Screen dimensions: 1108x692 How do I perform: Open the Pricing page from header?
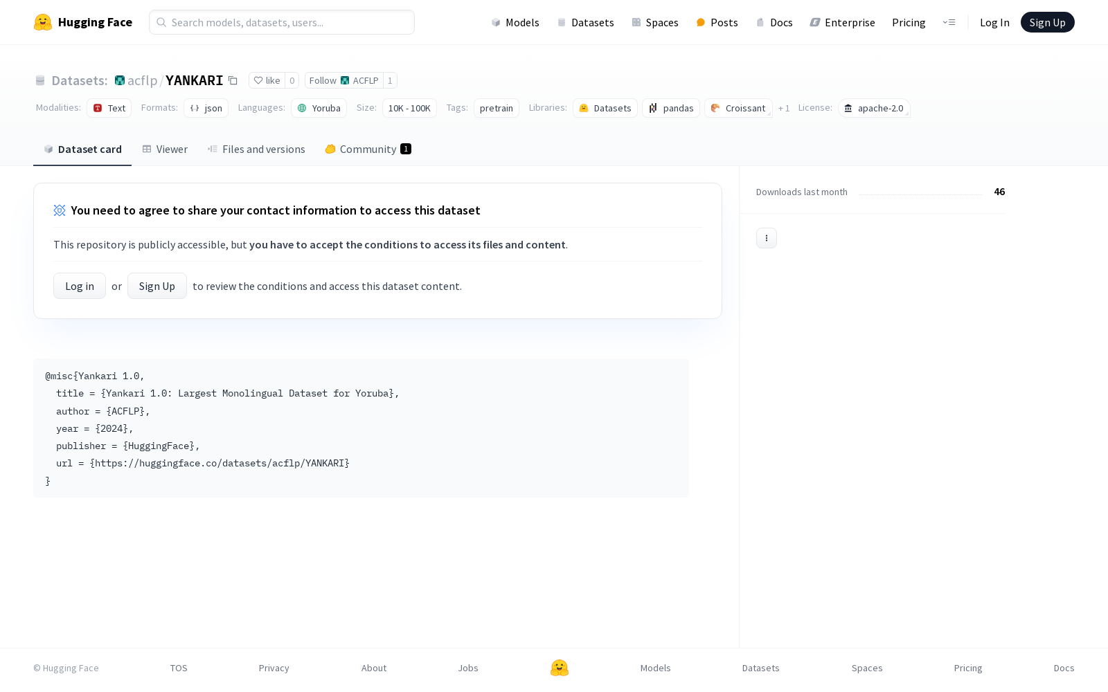click(x=909, y=22)
